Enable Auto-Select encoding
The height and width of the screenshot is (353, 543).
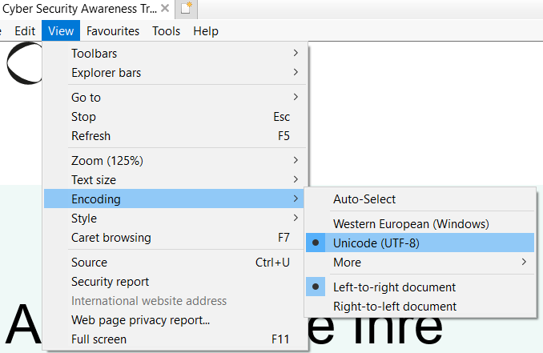coord(364,199)
